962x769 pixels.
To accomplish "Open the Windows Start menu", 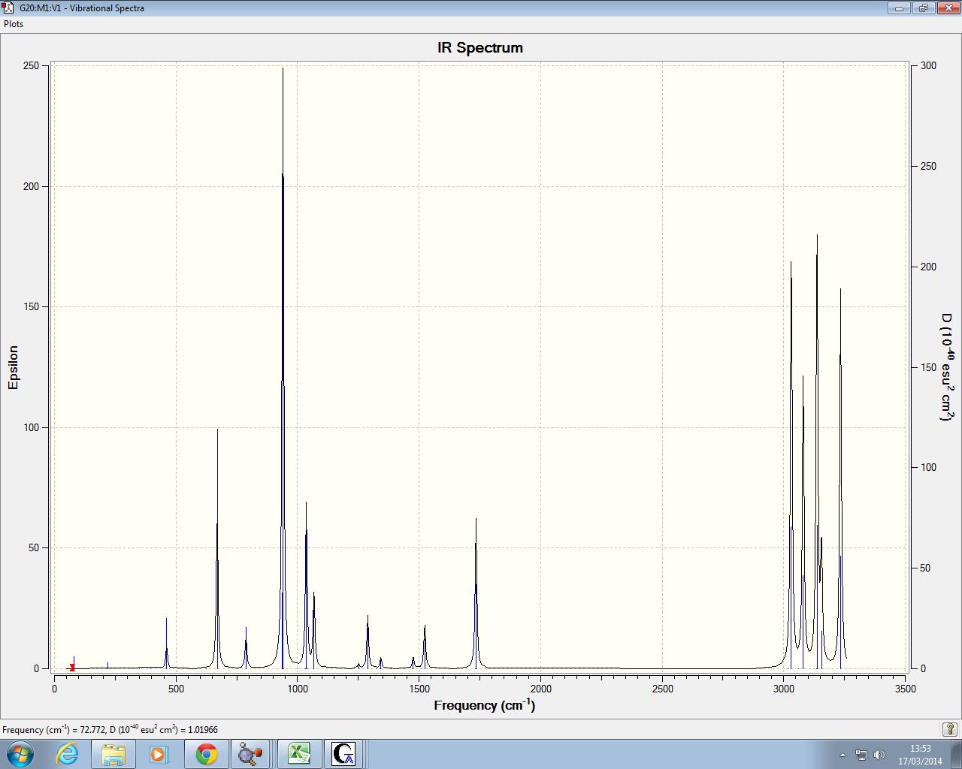I will 20,753.
